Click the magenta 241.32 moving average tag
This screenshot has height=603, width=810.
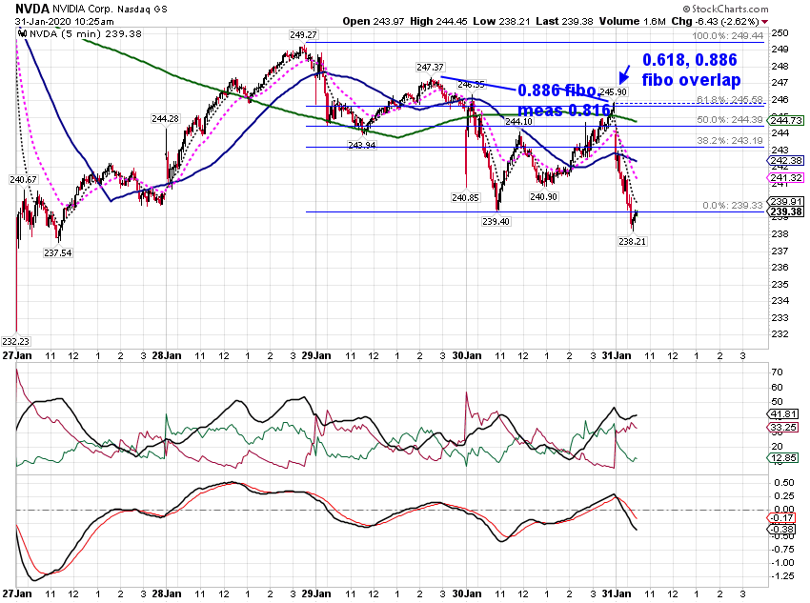786,177
